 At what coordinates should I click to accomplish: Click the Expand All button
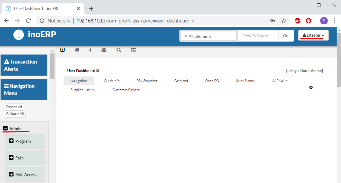click(14, 107)
